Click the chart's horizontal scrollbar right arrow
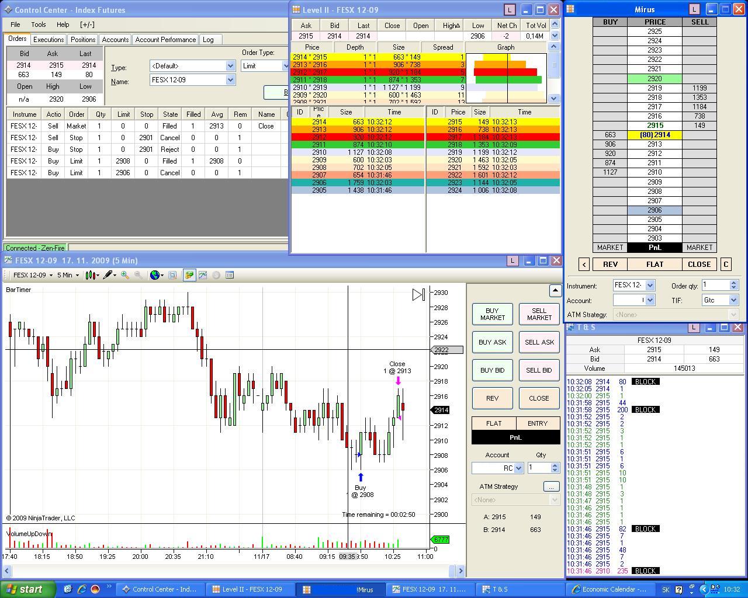Viewport: 748px width, 598px height. (x=460, y=571)
